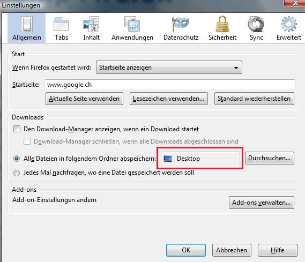Click the Startseite URL input field
This screenshot has width=305, height=262.
click(x=170, y=85)
